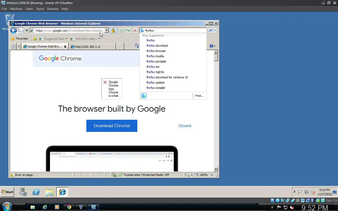
Task: Click the broken Google Chrome logo image
Action: [x=112, y=89]
